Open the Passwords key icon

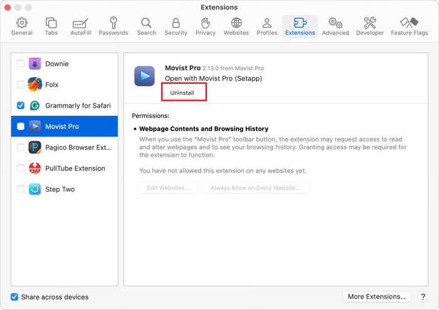coord(114,23)
